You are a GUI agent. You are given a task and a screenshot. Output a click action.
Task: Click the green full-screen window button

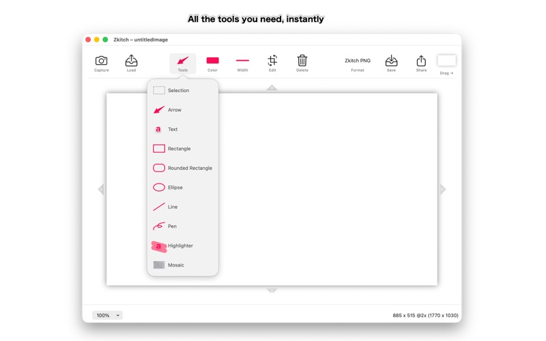105,40
